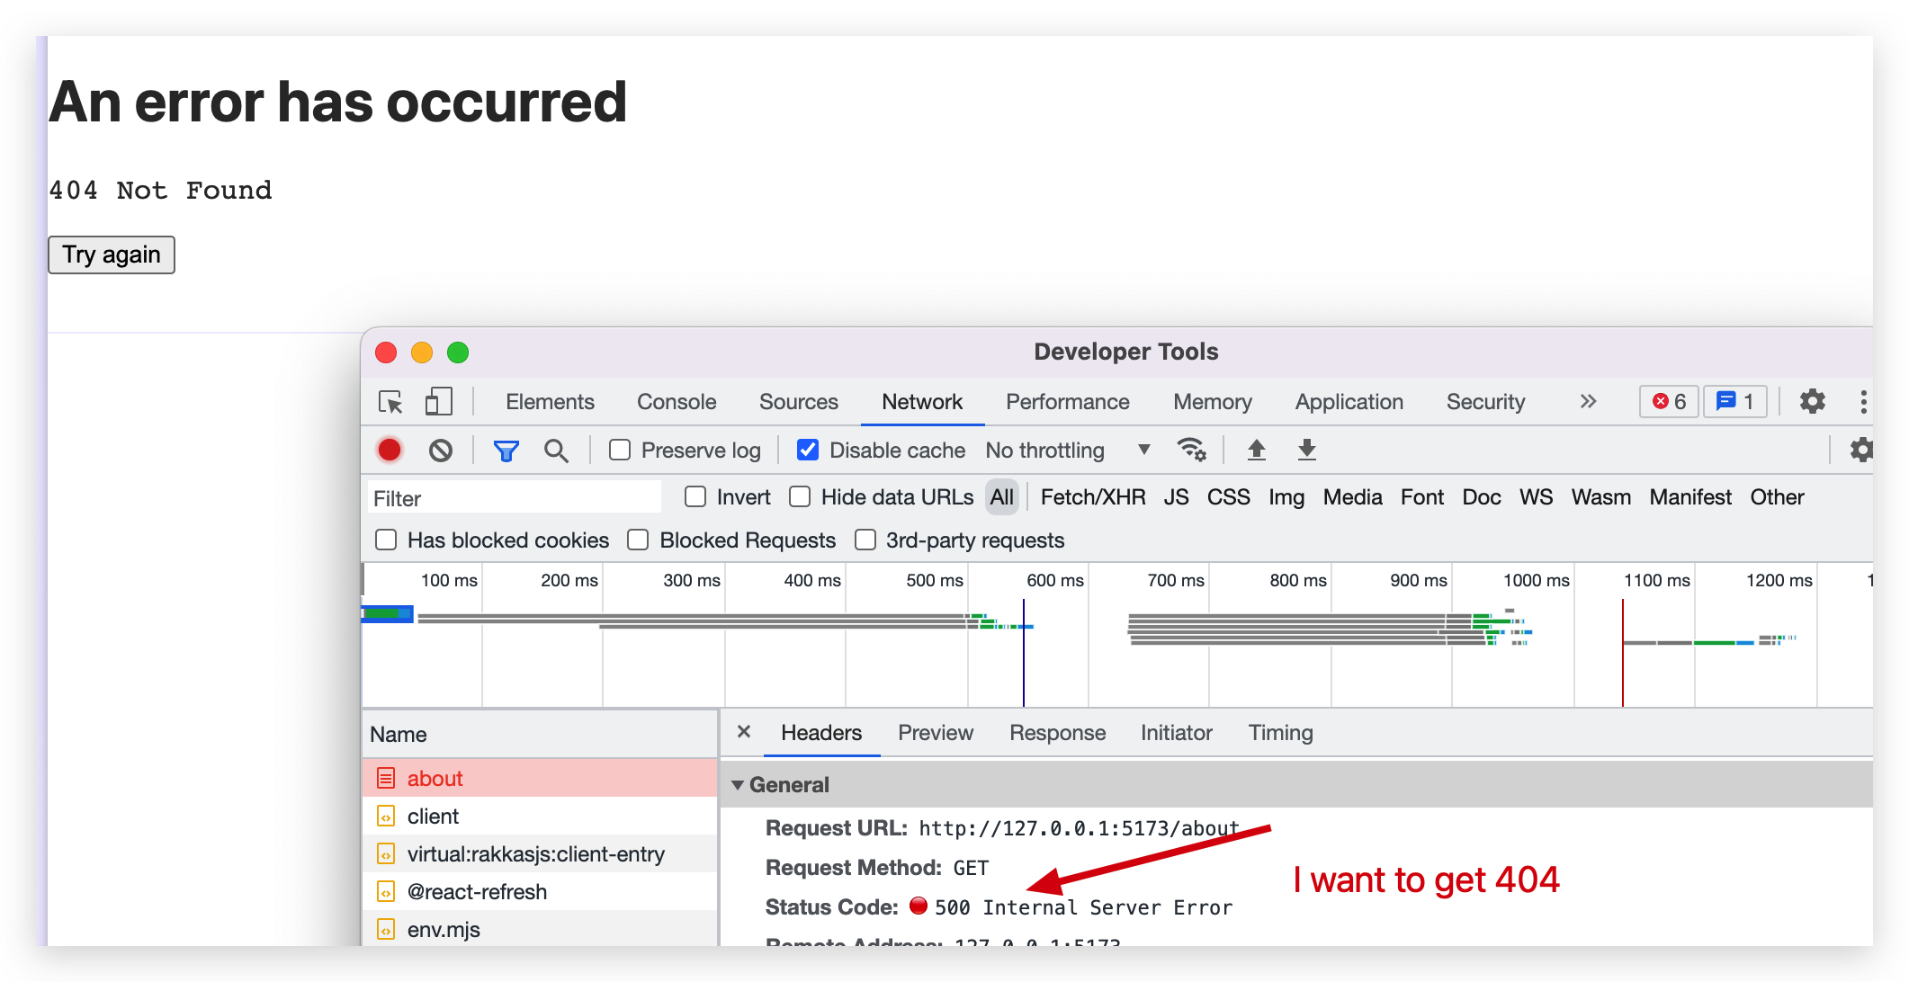
Task: Import a HAR file
Action: 1256,450
